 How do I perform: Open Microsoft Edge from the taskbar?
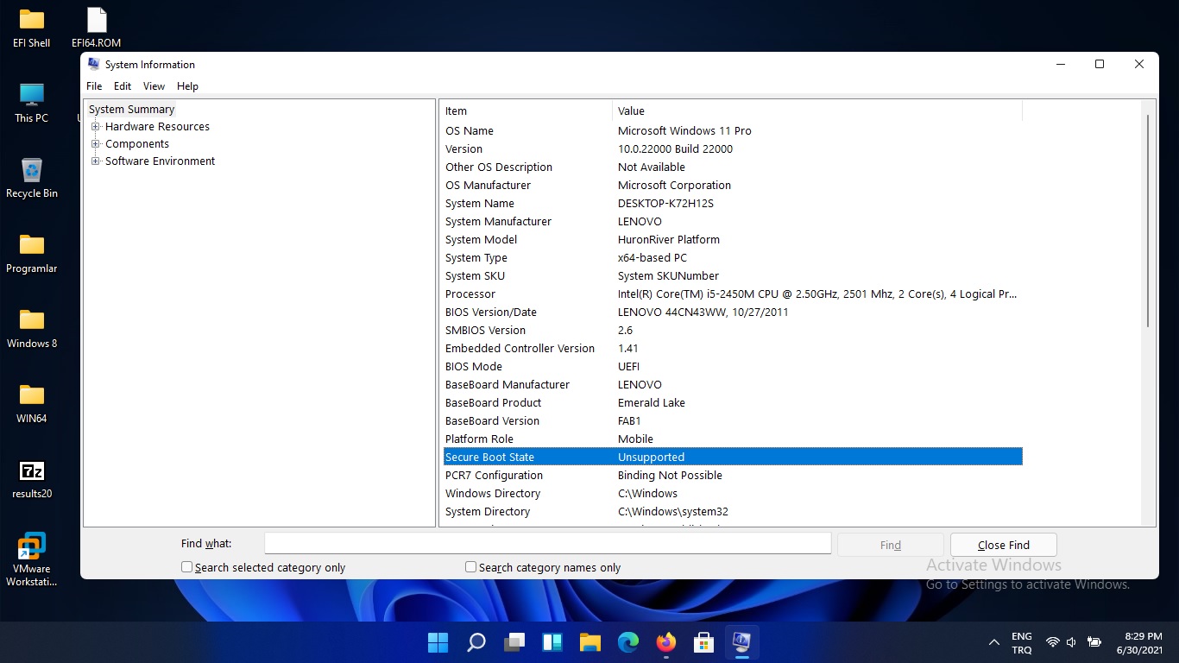pyautogui.click(x=628, y=642)
